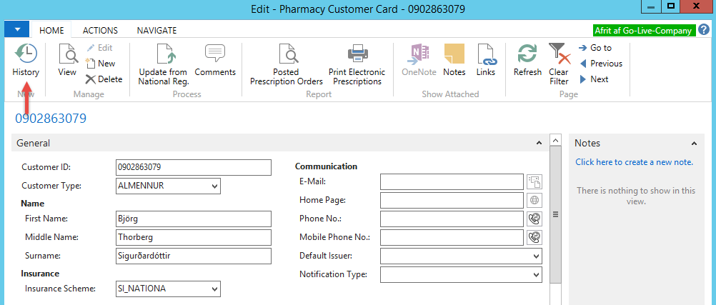This screenshot has width=716, height=305.
Task: Open Comments from the ribbon
Action: (215, 55)
